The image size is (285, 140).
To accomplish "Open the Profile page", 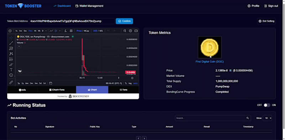I will 253,6.
